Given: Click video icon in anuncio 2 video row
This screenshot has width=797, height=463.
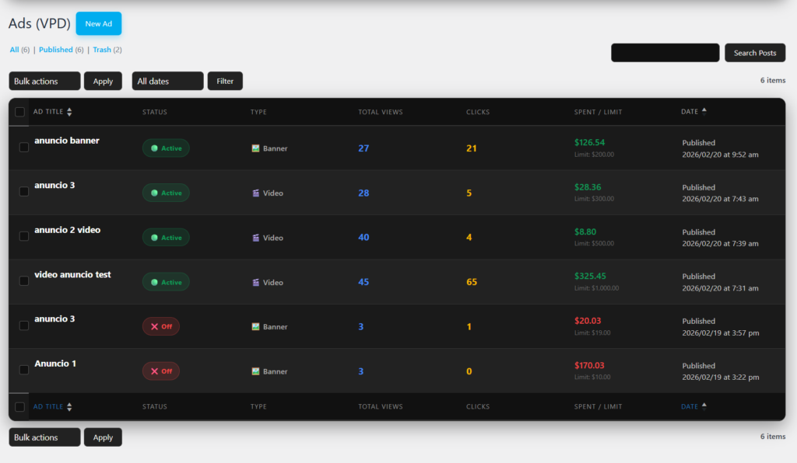Looking at the screenshot, I should [255, 238].
